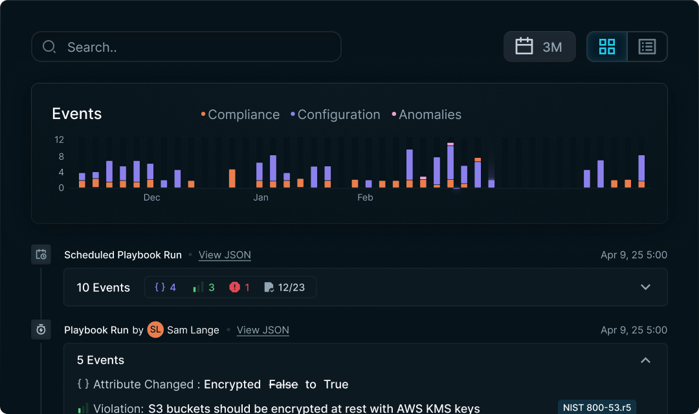Click the Scheduled Playbook Run title

pyautogui.click(x=123, y=255)
